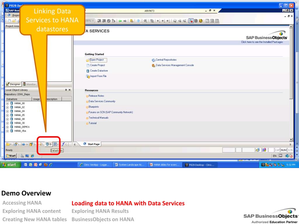
Task: Switch to the Monitor tab
Action: [x=29, y=84]
